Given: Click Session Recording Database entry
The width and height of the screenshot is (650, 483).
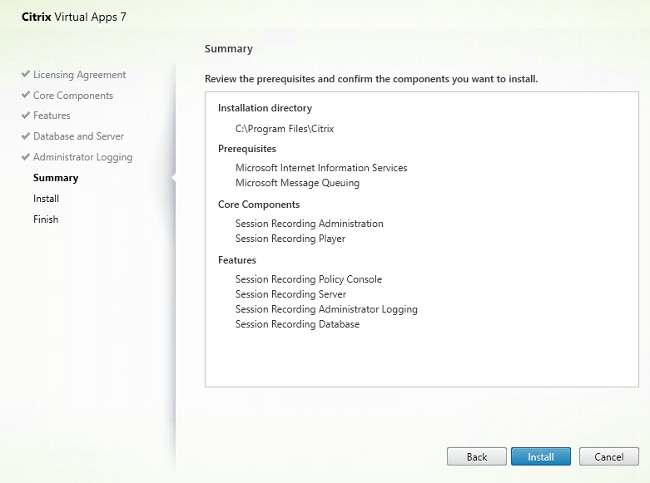Looking at the screenshot, I should pyautogui.click(x=297, y=324).
